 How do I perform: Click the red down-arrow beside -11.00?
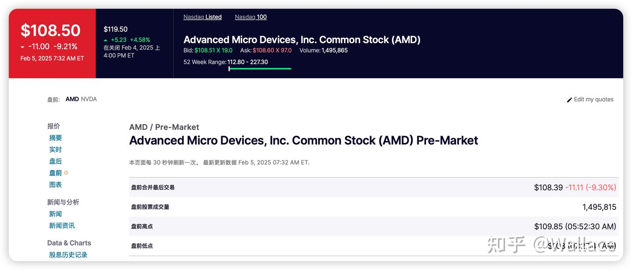[x=22, y=46]
